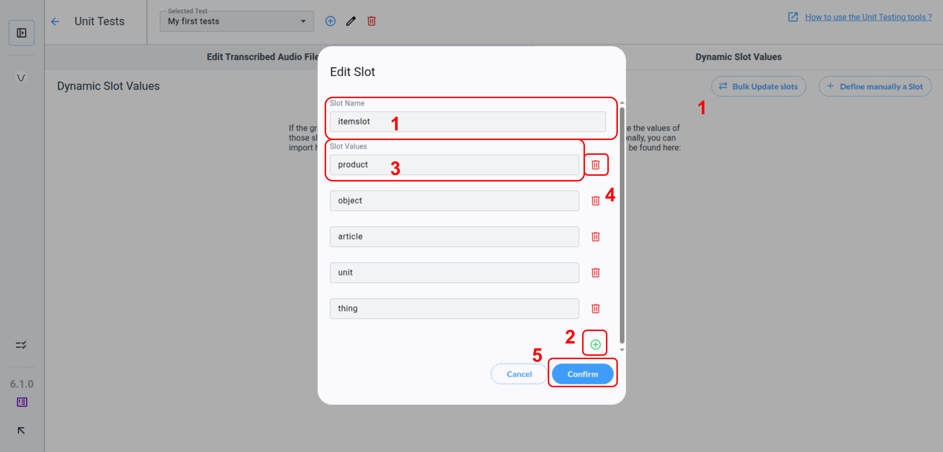Go back with the left arrow
This screenshot has height=452, width=943.
55,21
